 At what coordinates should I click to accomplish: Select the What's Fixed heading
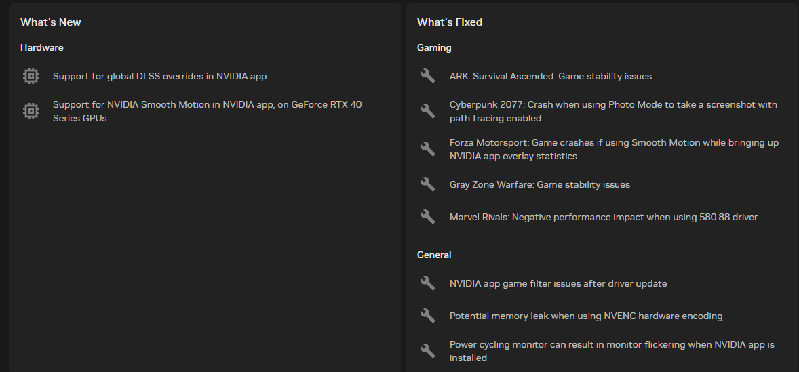(450, 22)
